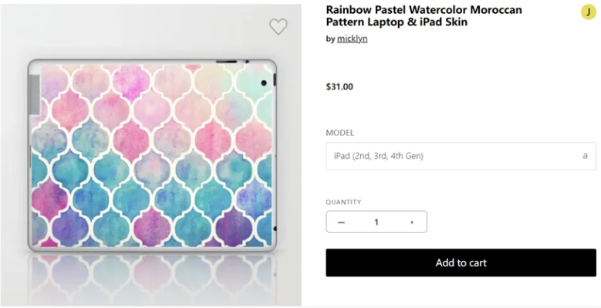This screenshot has width=601, height=308.
Task: Click the arrow at the Model field's right edge
Action: pos(585,156)
